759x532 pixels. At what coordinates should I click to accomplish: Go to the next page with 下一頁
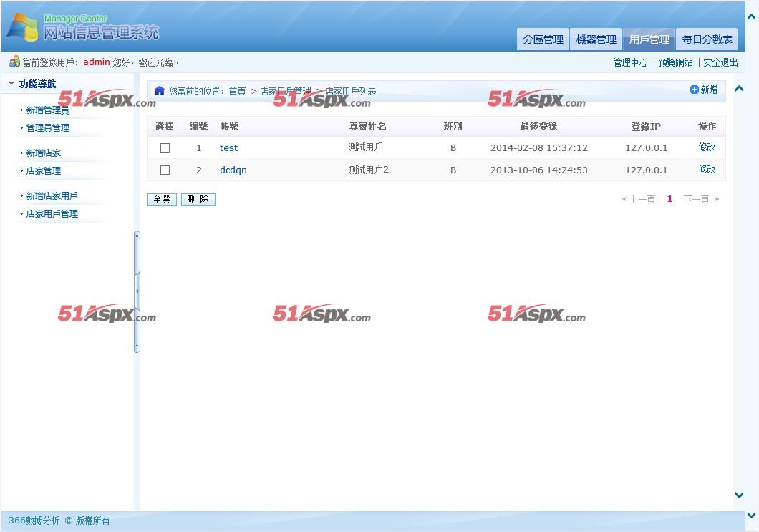(x=701, y=199)
